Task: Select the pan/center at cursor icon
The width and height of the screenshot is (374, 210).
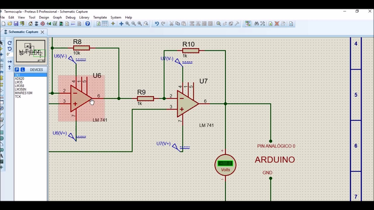Action: pyautogui.click(x=121, y=24)
